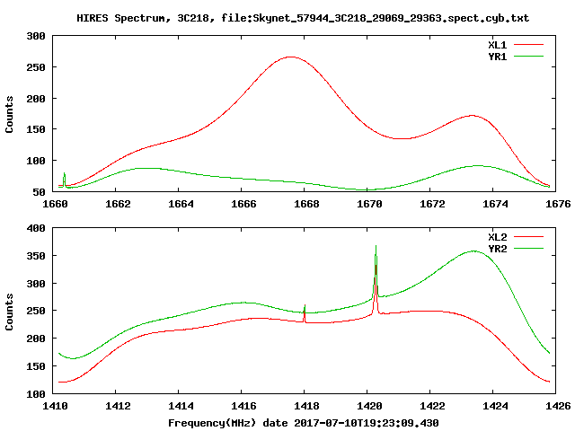This screenshot has width=575, height=431.
Task: Click the lower plot Counts axis label
Action: (9, 312)
